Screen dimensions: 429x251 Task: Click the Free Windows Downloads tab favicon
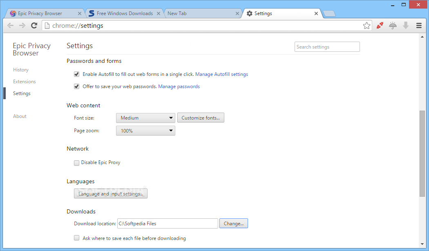click(92, 13)
